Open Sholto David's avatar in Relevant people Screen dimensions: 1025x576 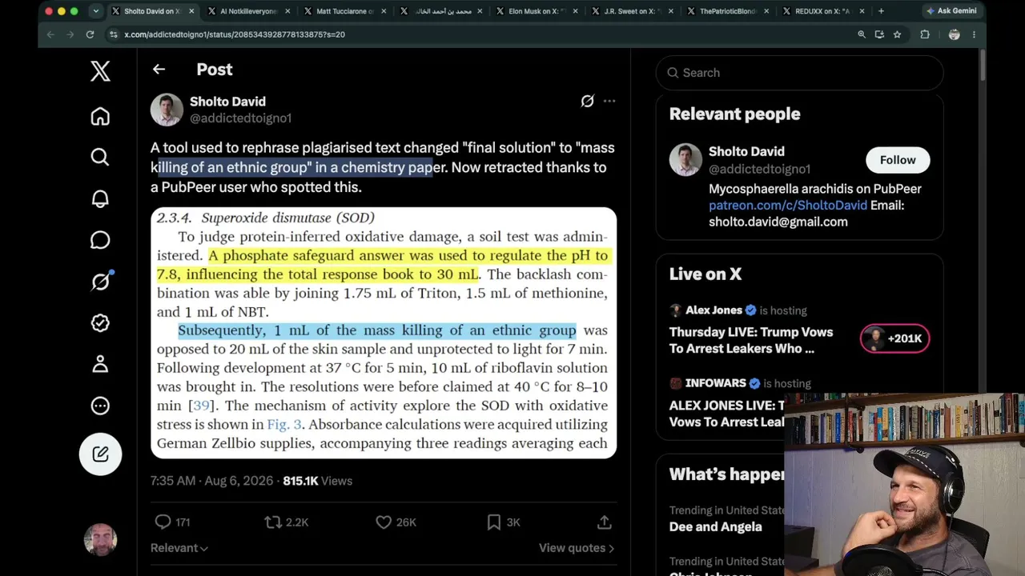685,160
